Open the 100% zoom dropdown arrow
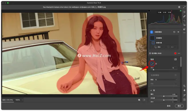The image size is (188, 111). point(23,100)
